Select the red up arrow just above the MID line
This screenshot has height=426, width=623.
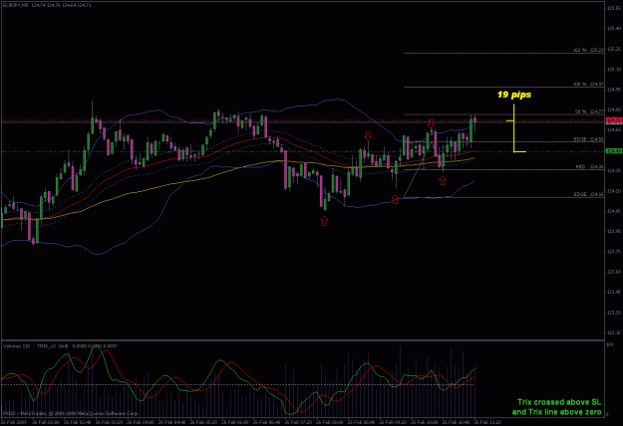(x=443, y=181)
